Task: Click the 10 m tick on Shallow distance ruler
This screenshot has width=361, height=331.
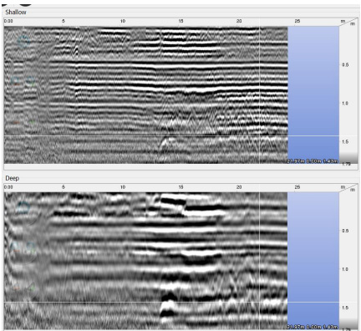Action: [x=123, y=21]
